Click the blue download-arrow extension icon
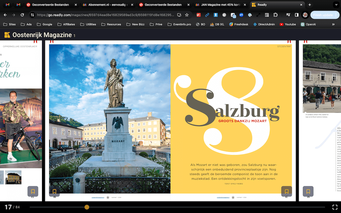 point(215,15)
